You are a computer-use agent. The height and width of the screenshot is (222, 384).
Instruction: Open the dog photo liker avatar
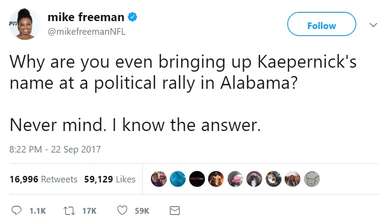(x=254, y=179)
